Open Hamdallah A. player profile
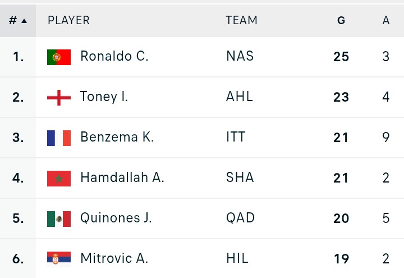404x278 pixels. tap(122, 177)
